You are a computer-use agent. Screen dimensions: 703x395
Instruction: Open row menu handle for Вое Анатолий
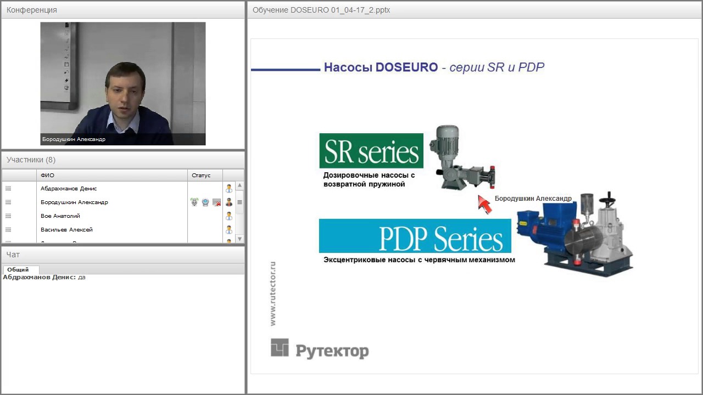coord(8,216)
